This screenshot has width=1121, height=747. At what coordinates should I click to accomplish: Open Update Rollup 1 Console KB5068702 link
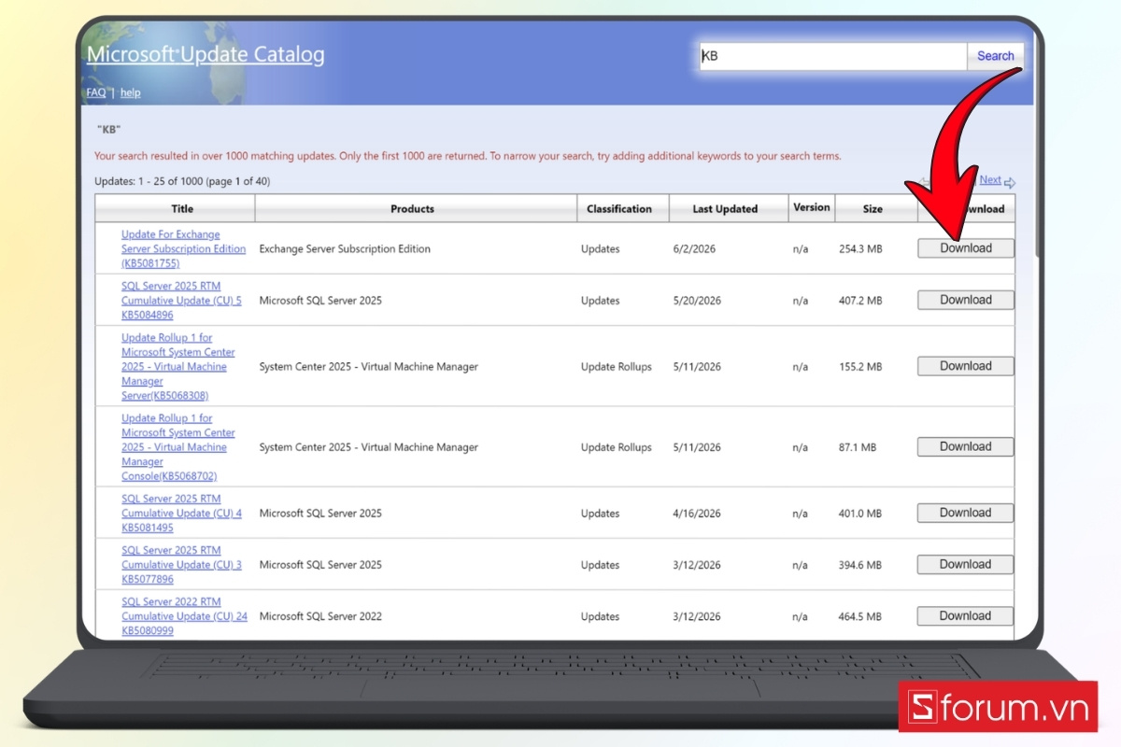click(x=177, y=447)
